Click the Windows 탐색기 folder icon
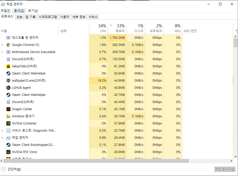Screen dimensions: 238x176 [8, 116]
